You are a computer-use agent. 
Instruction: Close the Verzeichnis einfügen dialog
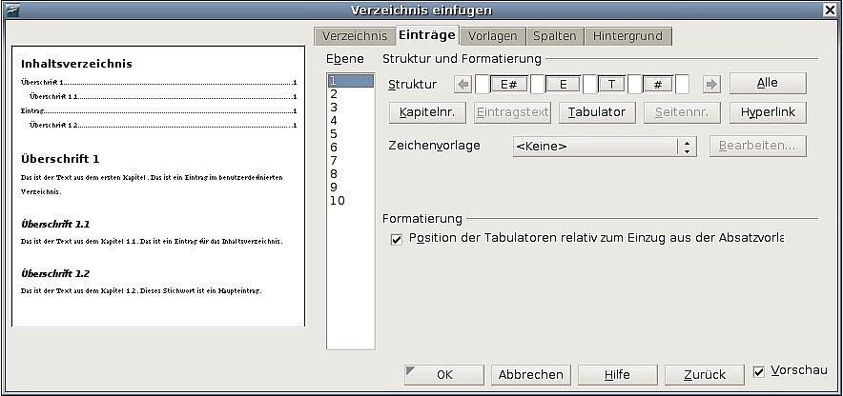click(x=831, y=10)
